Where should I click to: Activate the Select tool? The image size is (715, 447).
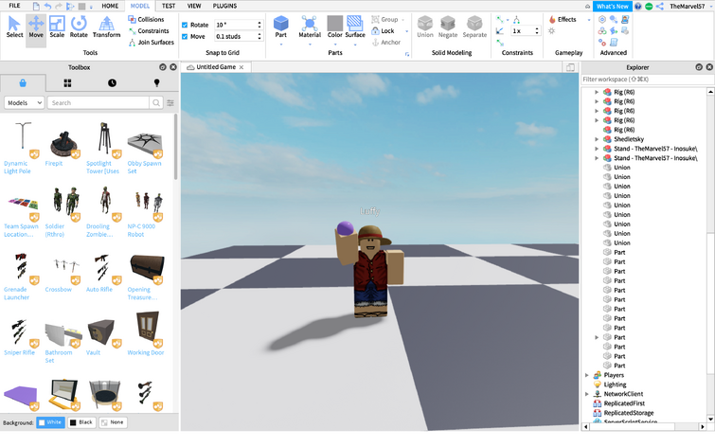coord(14,27)
